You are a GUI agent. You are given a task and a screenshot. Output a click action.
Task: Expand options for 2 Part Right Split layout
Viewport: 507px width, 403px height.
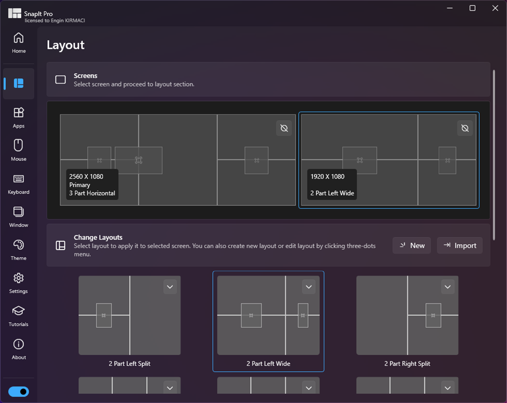[x=447, y=287]
